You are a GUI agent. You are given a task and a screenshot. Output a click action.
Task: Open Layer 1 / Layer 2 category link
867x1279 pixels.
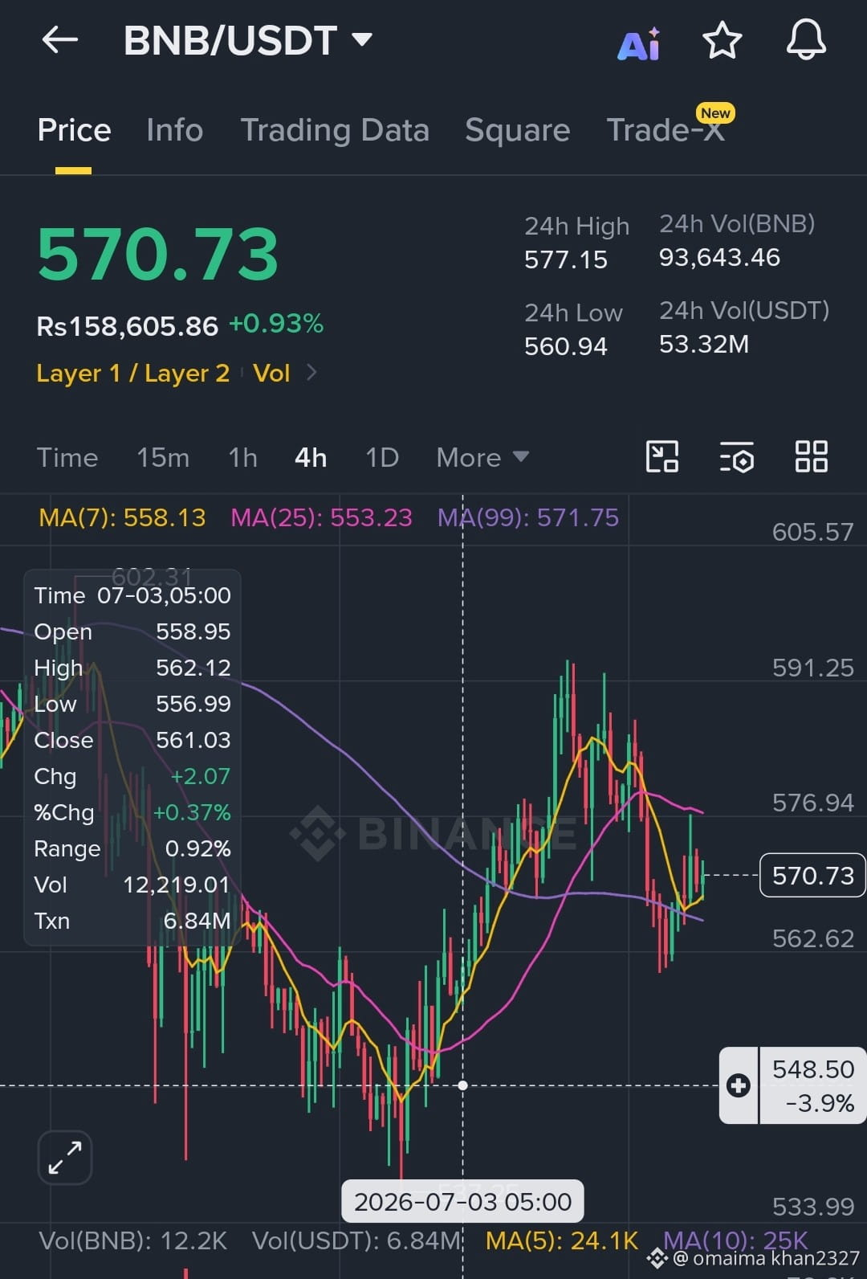coord(133,374)
